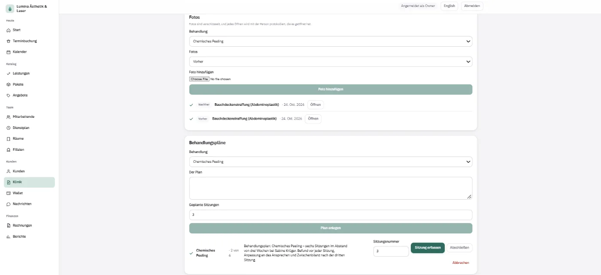Click the red Abbrechen link

[461, 263]
